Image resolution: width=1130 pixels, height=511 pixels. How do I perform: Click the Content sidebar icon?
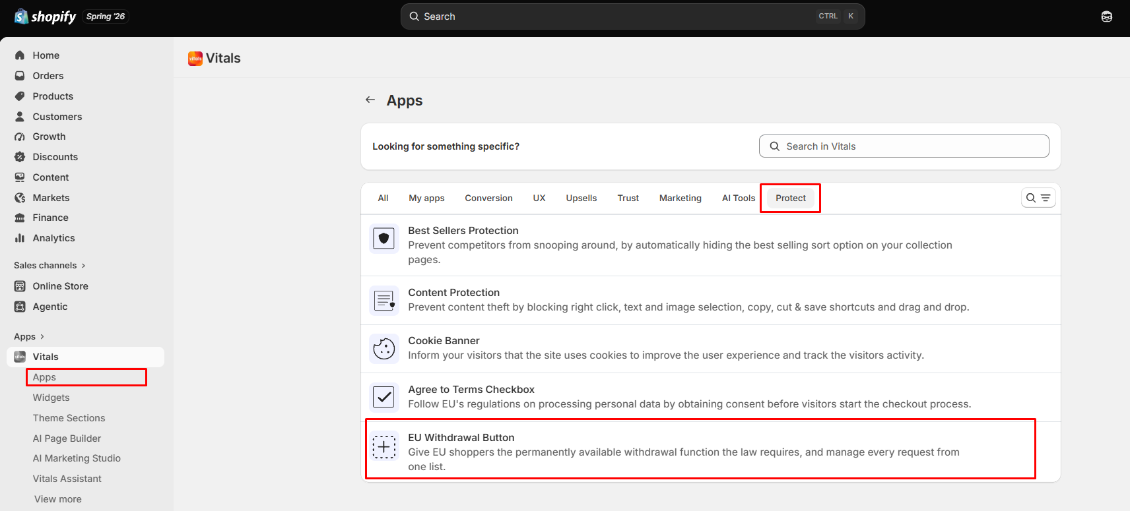[x=20, y=177]
